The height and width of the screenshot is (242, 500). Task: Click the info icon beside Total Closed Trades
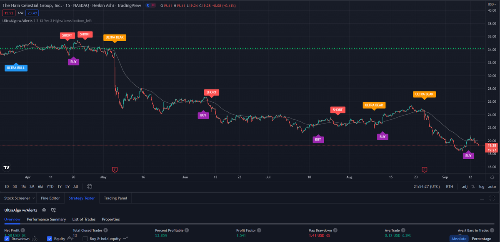[x=105, y=230]
